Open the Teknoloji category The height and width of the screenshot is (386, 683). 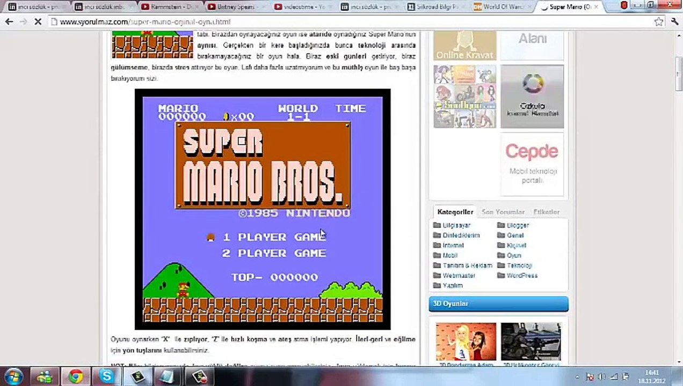pyautogui.click(x=519, y=265)
